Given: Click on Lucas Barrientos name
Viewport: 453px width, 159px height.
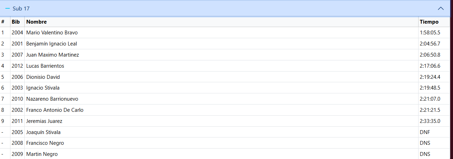Looking at the screenshot, I should point(45,66).
